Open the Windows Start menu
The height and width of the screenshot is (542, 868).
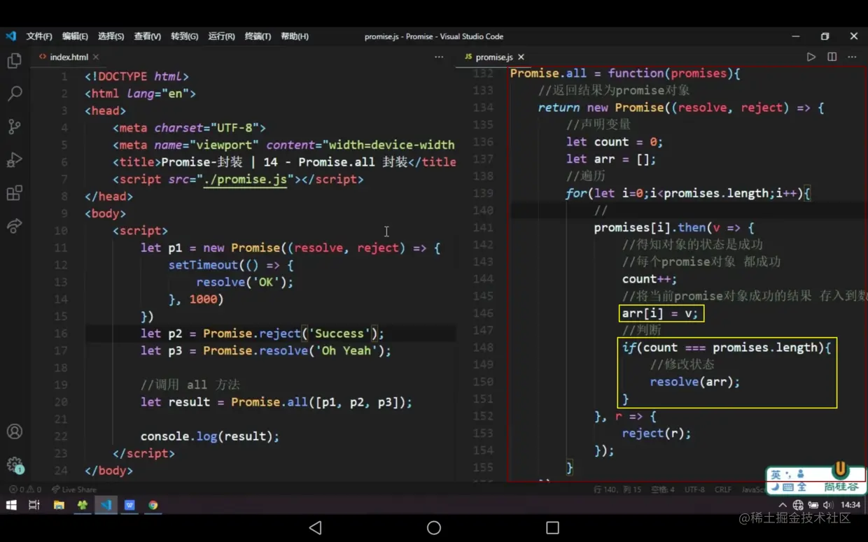coord(11,505)
